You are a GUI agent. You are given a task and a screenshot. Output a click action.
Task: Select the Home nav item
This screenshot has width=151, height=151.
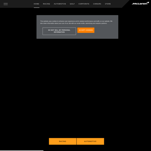pyautogui.click(x=36, y=4)
